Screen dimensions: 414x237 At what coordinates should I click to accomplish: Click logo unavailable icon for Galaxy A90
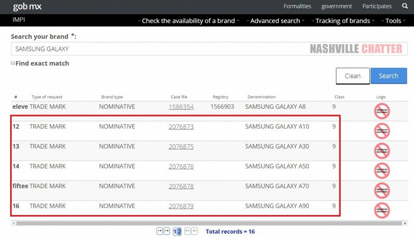click(382, 209)
